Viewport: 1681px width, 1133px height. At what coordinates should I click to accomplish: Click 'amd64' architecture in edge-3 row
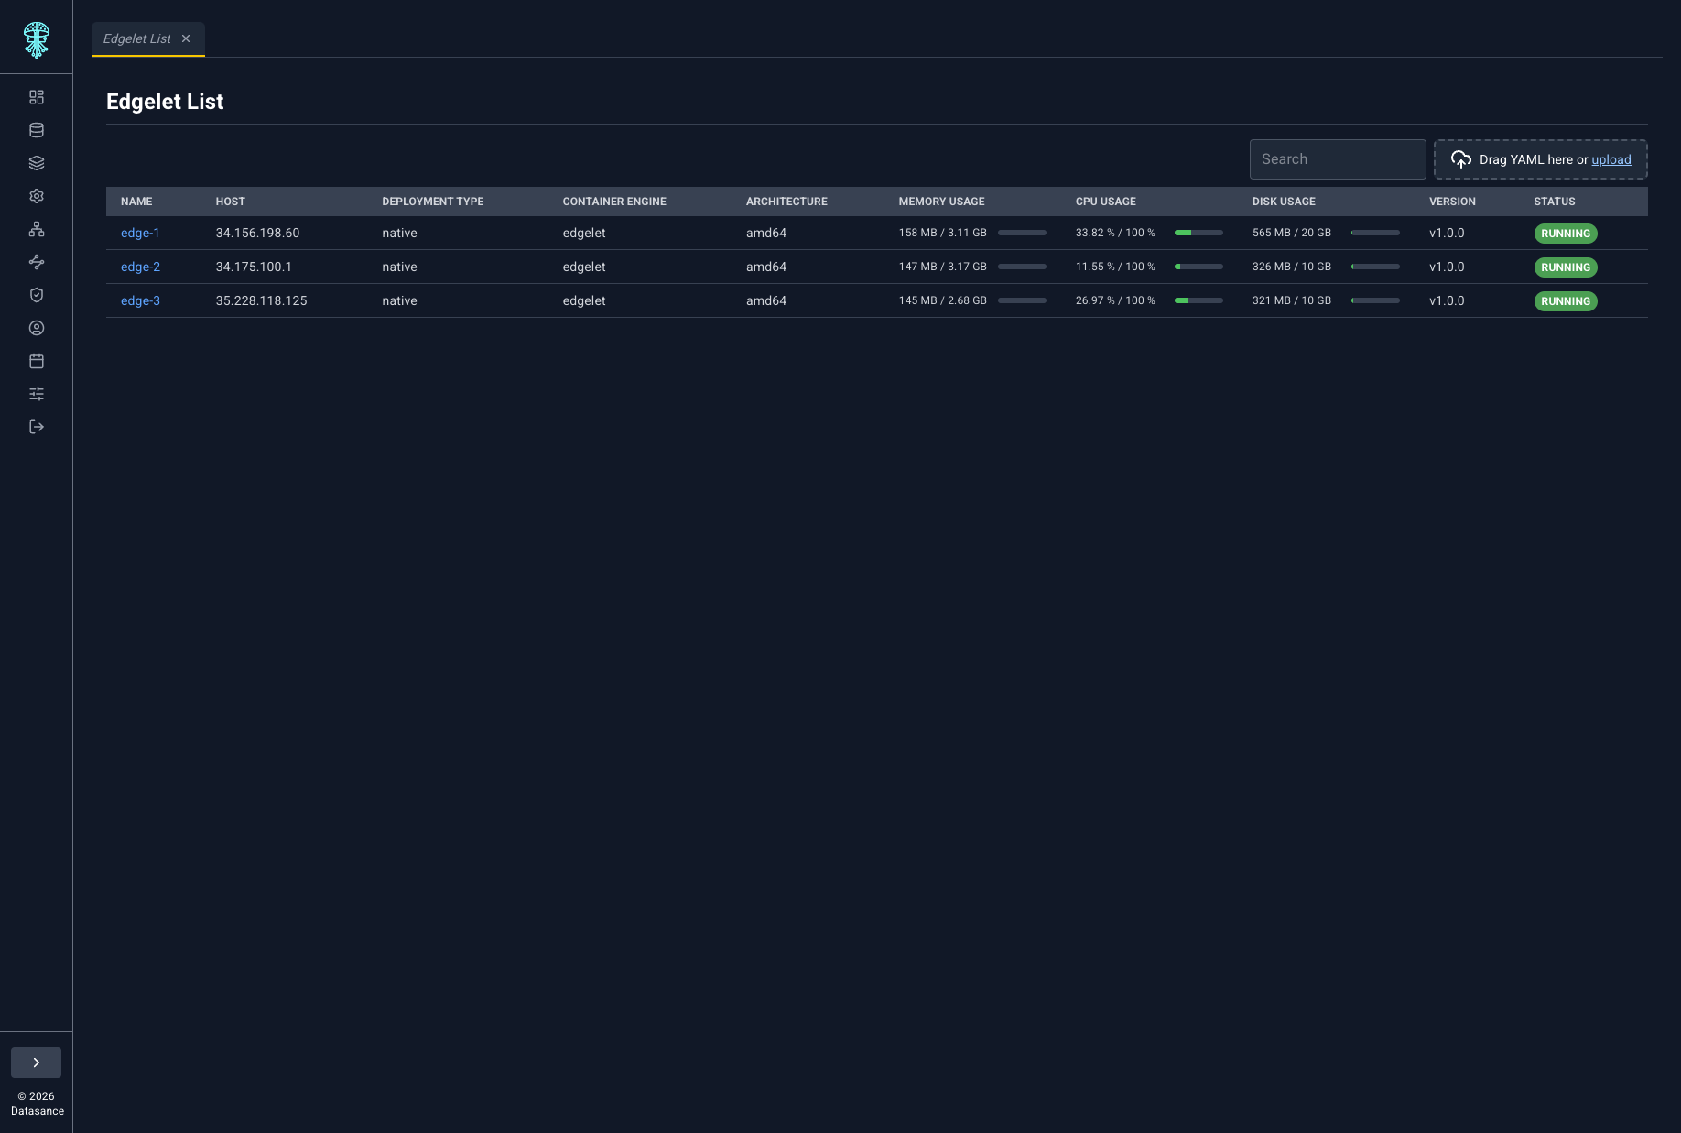[x=766, y=300]
